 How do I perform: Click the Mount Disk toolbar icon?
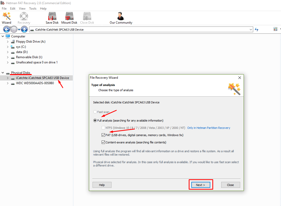click(x=69, y=18)
